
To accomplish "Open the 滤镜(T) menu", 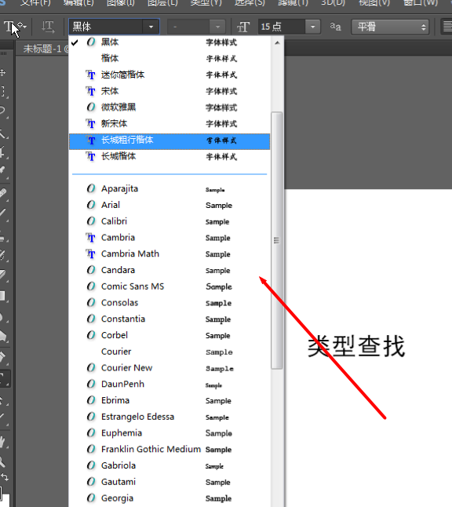I will 293,3.
